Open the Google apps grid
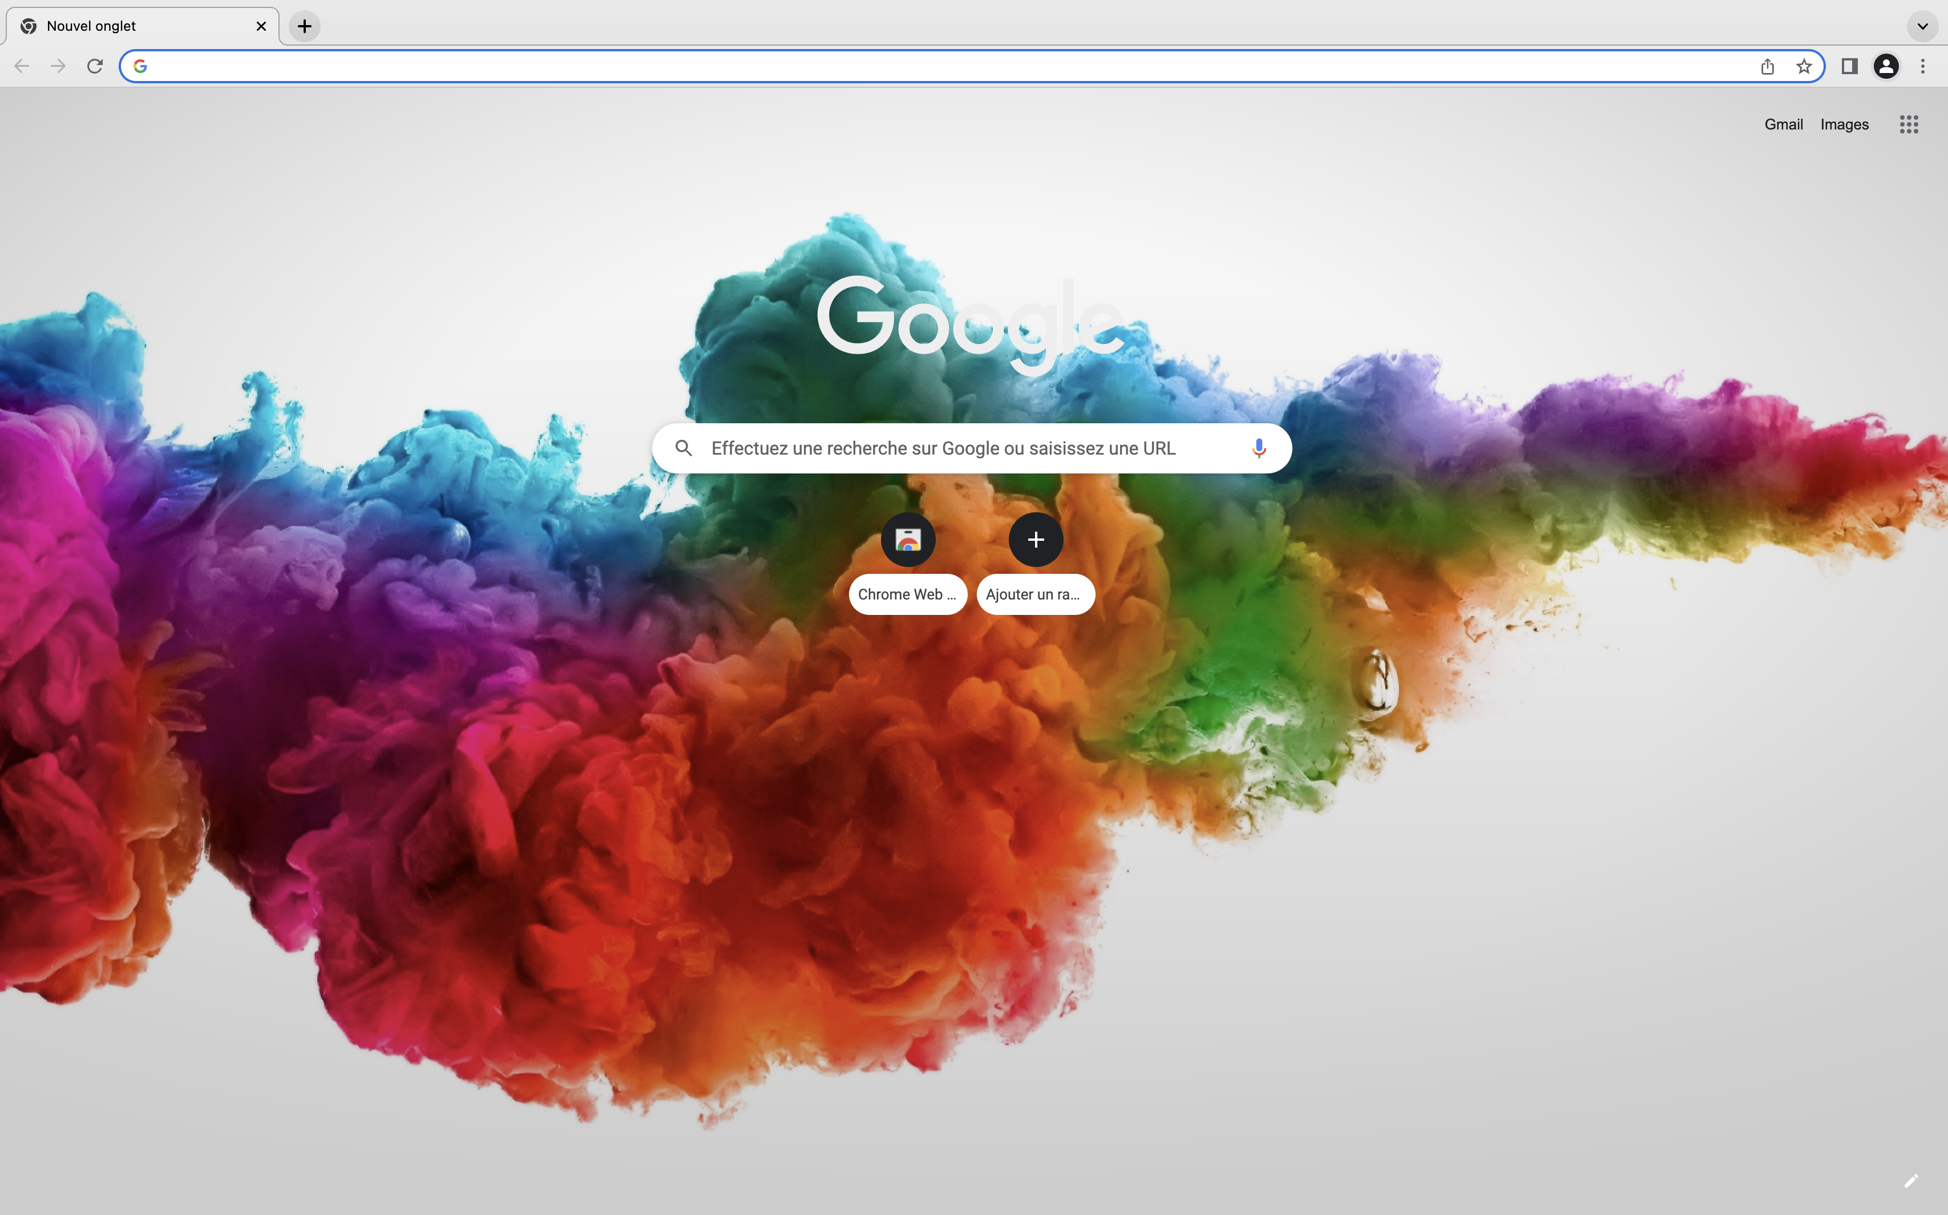Image resolution: width=1948 pixels, height=1215 pixels. pos(1909,124)
